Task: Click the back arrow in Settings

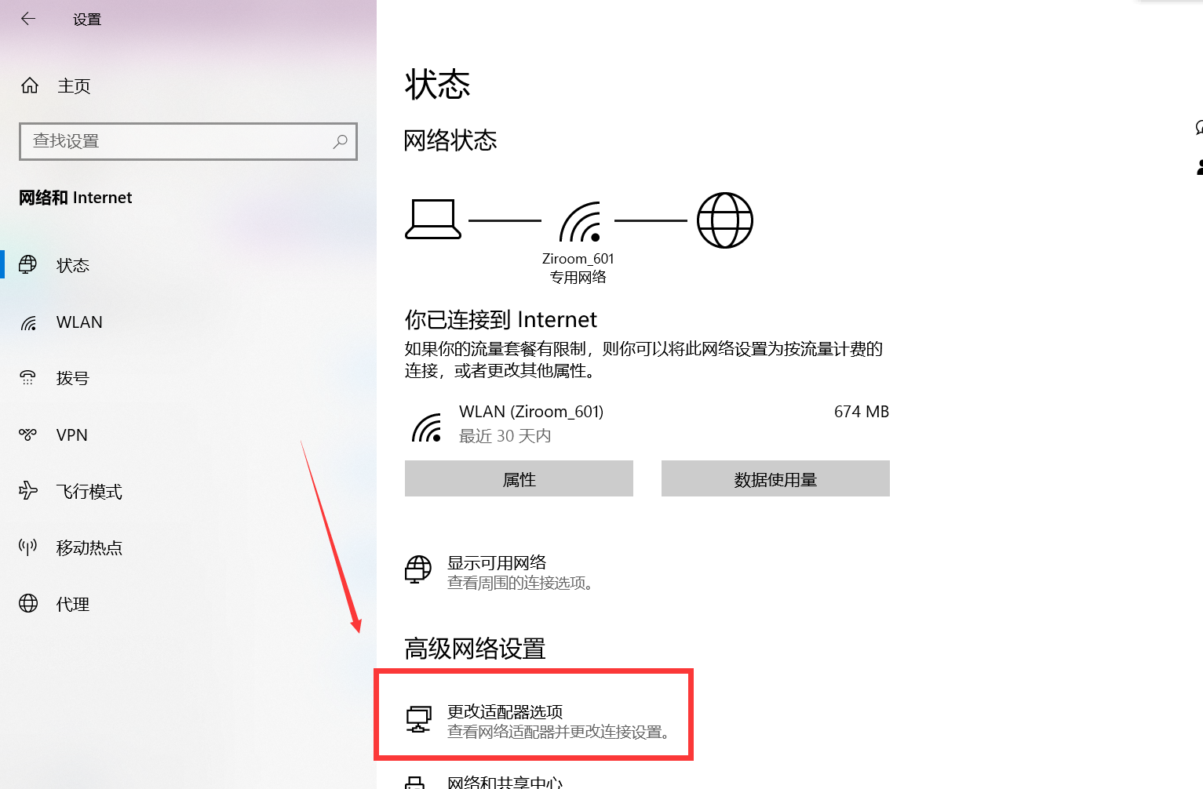Action: (28, 19)
